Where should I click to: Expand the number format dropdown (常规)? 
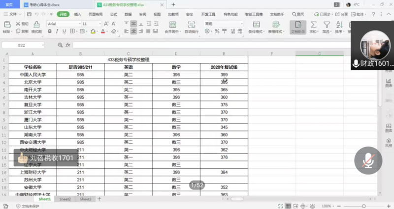pyautogui.click(x=241, y=24)
